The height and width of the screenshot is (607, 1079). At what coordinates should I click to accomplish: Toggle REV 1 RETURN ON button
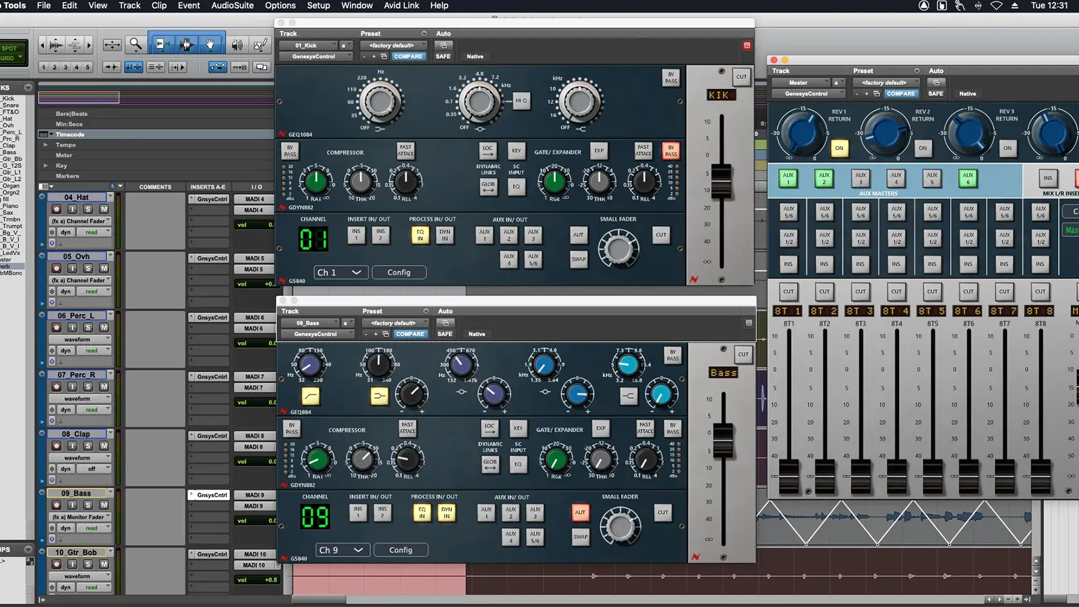tap(839, 148)
